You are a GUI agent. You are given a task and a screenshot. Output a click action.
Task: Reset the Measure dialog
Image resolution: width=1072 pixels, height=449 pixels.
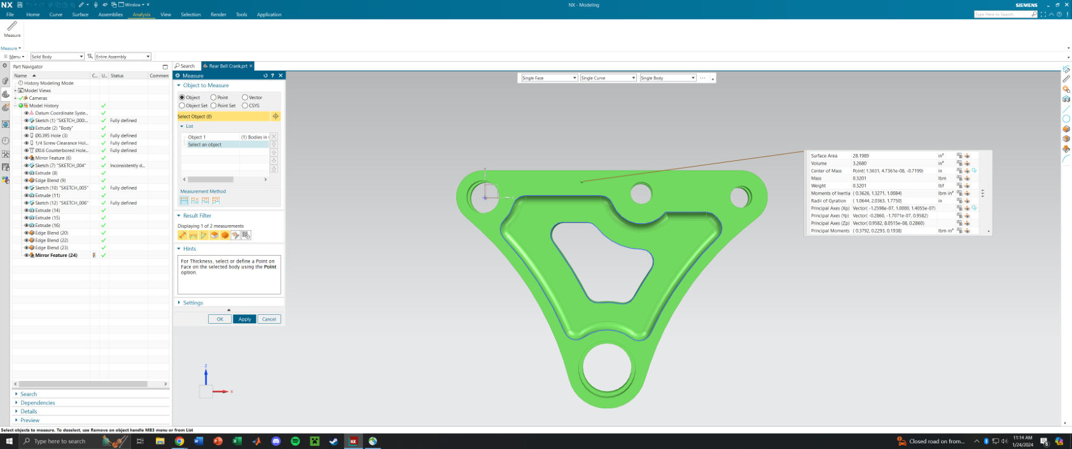click(265, 76)
